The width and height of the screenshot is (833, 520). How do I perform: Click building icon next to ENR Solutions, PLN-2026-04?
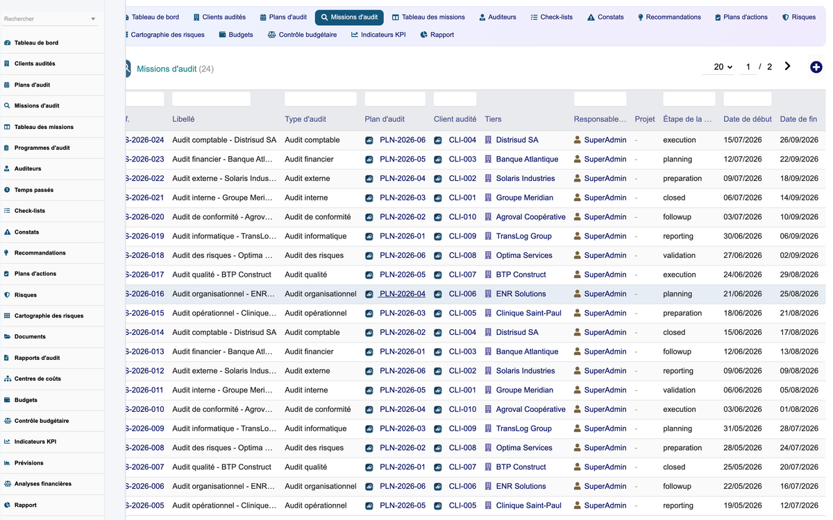[x=488, y=294]
